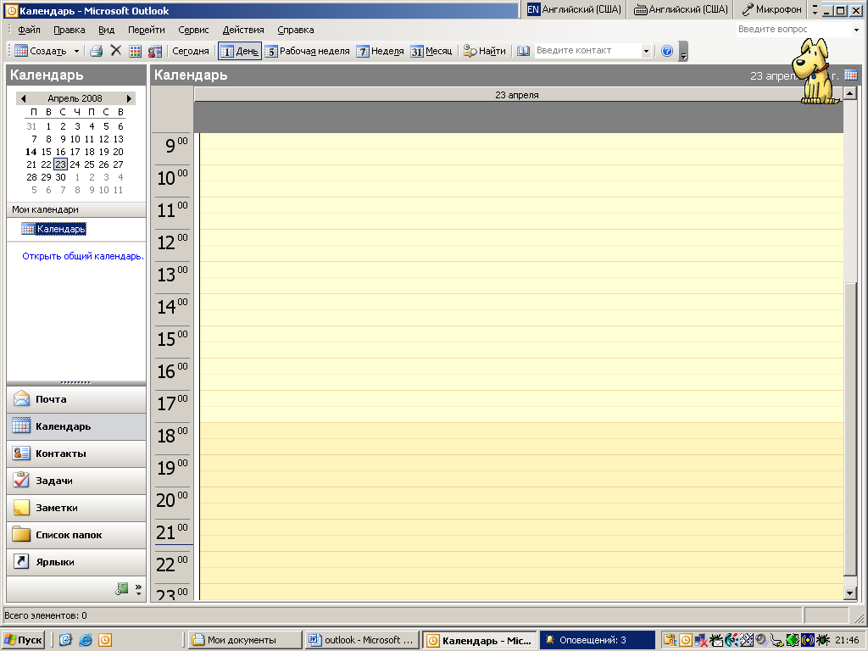Click the Мои календари group header

click(76, 209)
